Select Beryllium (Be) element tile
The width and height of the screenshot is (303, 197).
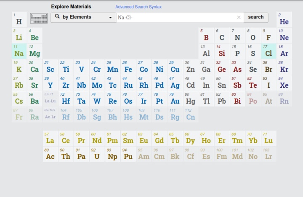tap(35, 35)
